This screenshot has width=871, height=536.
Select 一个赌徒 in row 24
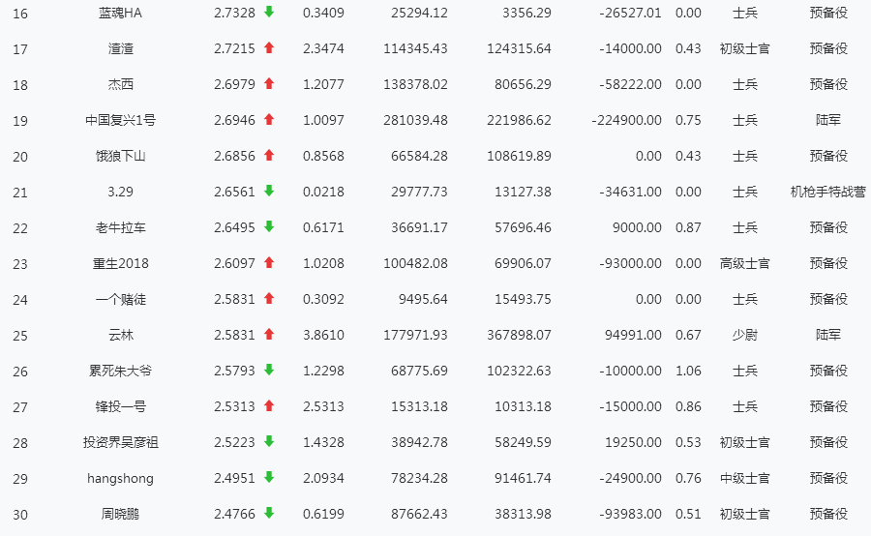click(x=121, y=299)
